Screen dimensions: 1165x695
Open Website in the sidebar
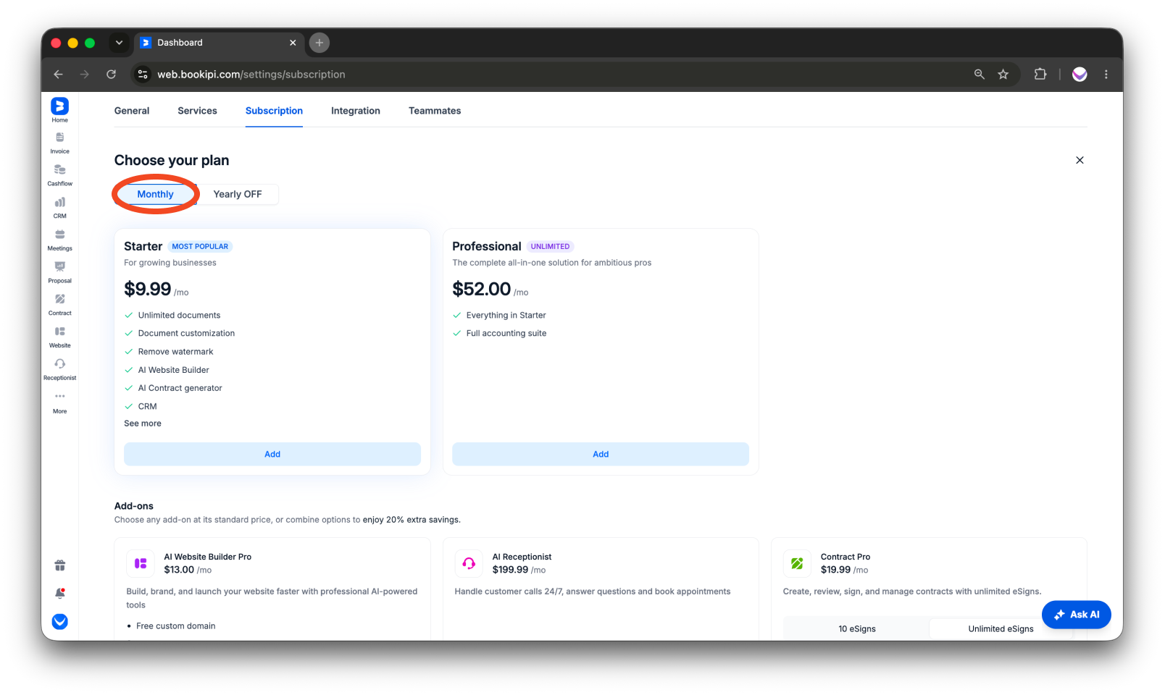click(x=59, y=337)
